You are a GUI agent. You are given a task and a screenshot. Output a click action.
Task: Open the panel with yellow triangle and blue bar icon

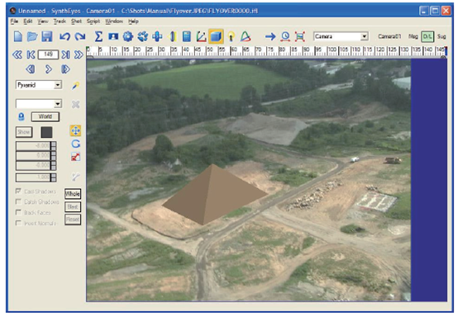172,37
